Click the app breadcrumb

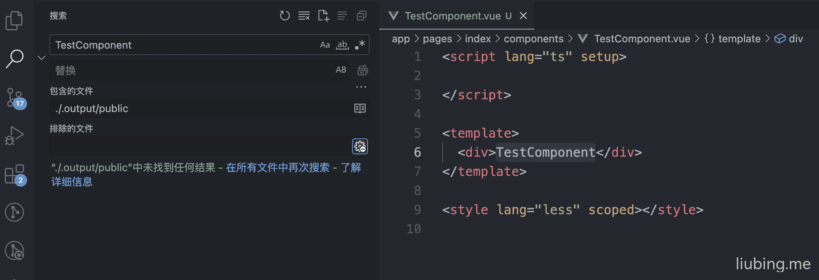click(401, 39)
